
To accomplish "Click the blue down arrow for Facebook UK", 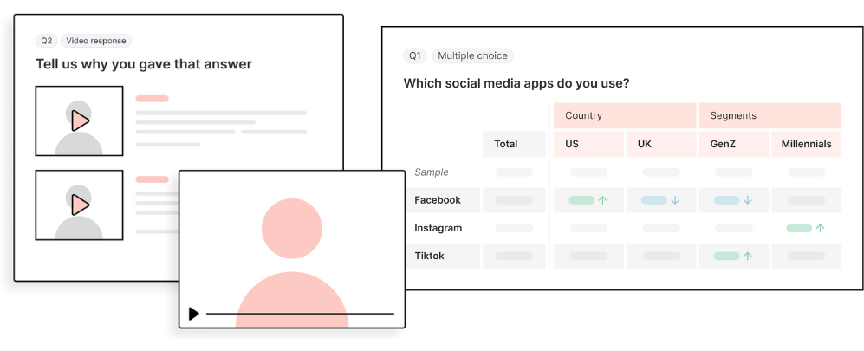I will point(675,200).
